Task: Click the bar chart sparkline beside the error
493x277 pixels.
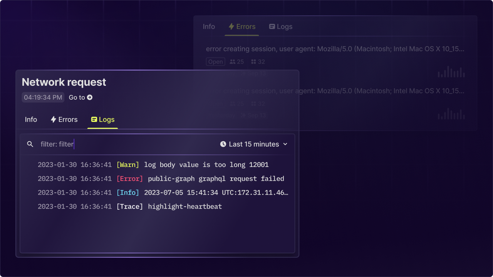Action: 451,72
